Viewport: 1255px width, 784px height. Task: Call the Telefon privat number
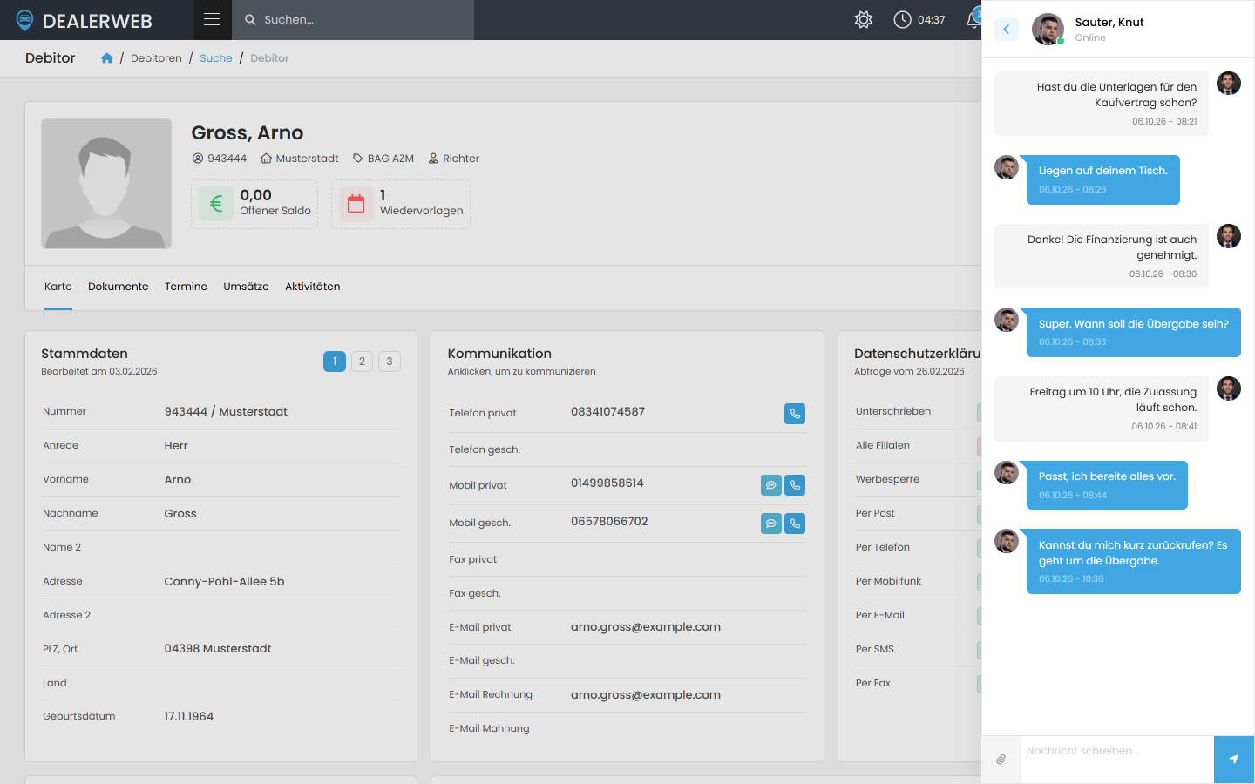795,414
